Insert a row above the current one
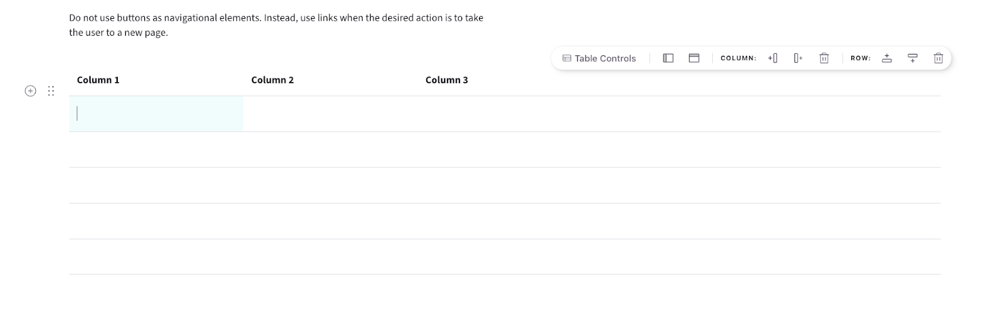1003x319 pixels. click(886, 58)
